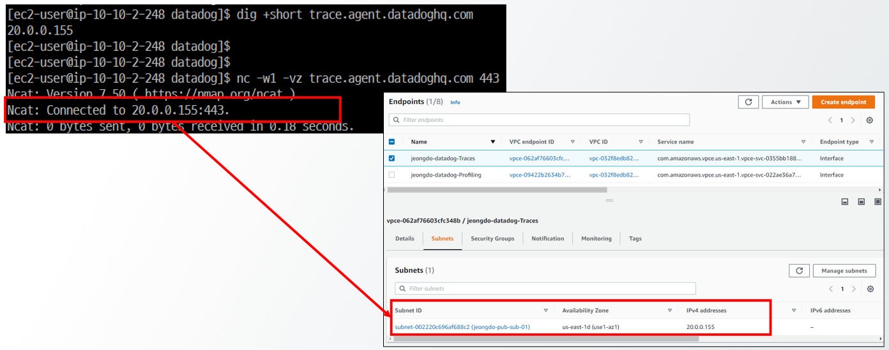Open vpce-09422b2634b7... endpoint ID link
This screenshot has height=350, width=889.
click(x=540, y=175)
